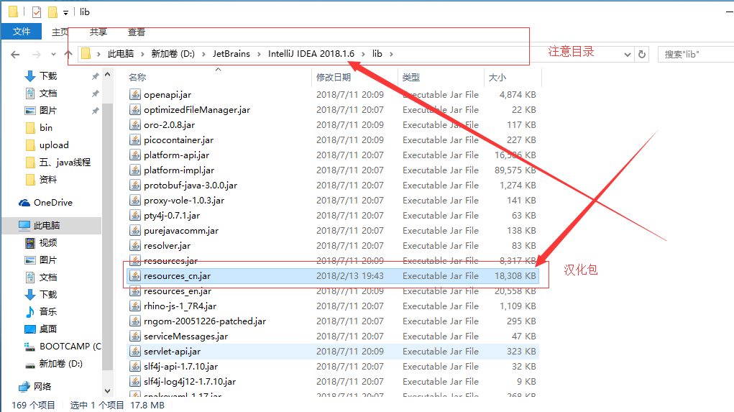Refresh the lib folder view
Screen dimensions: 734x412
[x=642, y=55]
